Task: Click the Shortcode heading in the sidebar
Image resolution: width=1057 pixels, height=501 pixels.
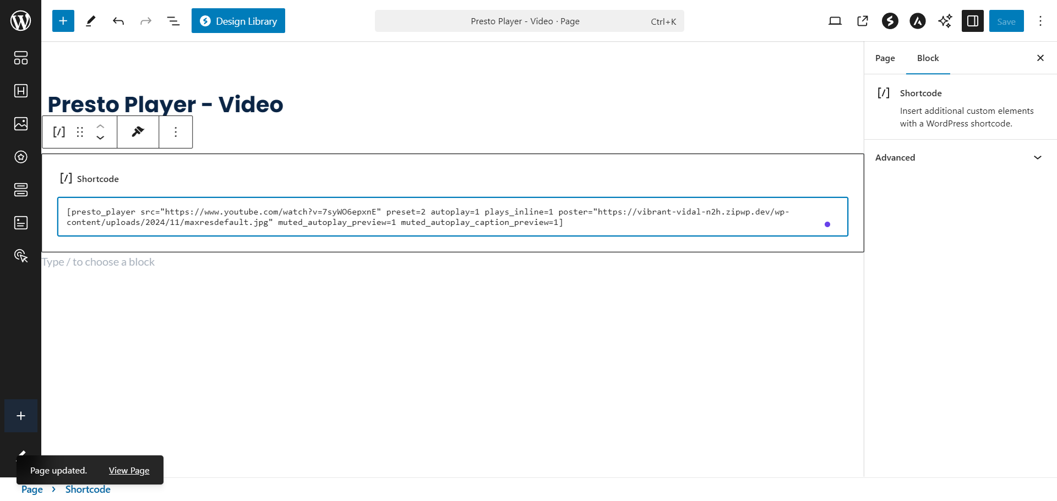Action: pyautogui.click(x=921, y=93)
